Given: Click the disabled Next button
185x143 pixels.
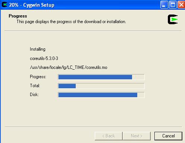Looking at the screenshot, I should (x=137, y=136).
